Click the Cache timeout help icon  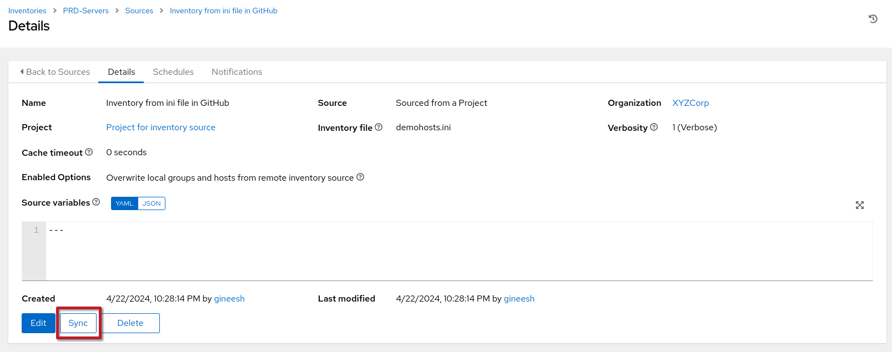89,152
